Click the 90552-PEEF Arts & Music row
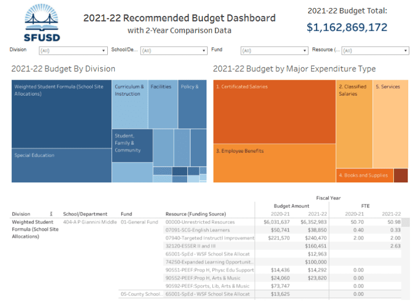 pyautogui.click(x=203, y=278)
